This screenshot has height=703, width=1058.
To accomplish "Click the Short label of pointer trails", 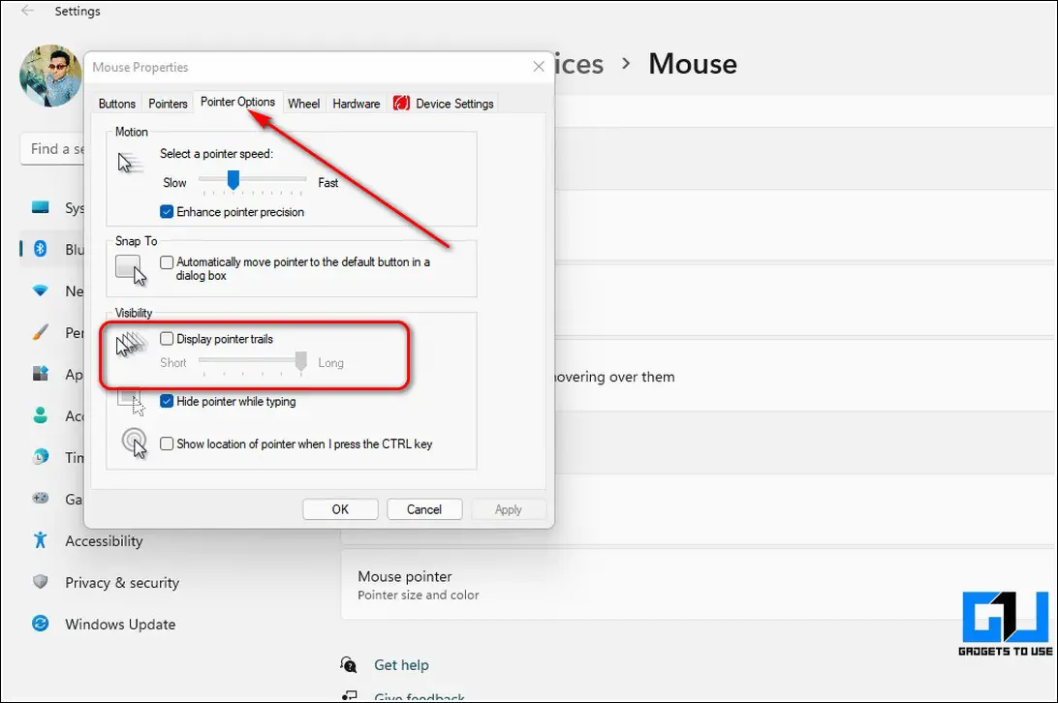I will tap(173, 363).
